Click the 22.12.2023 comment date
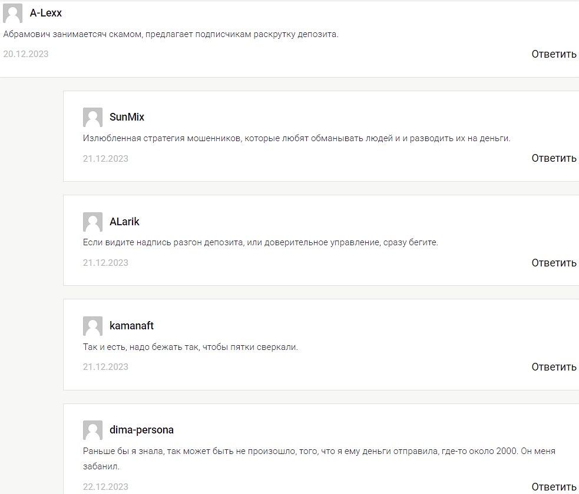This screenshot has width=579, height=494. point(105,487)
